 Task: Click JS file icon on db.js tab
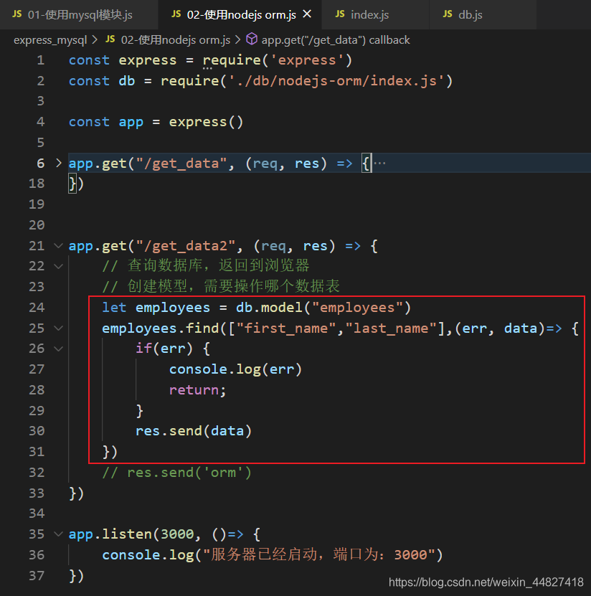point(448,14)
